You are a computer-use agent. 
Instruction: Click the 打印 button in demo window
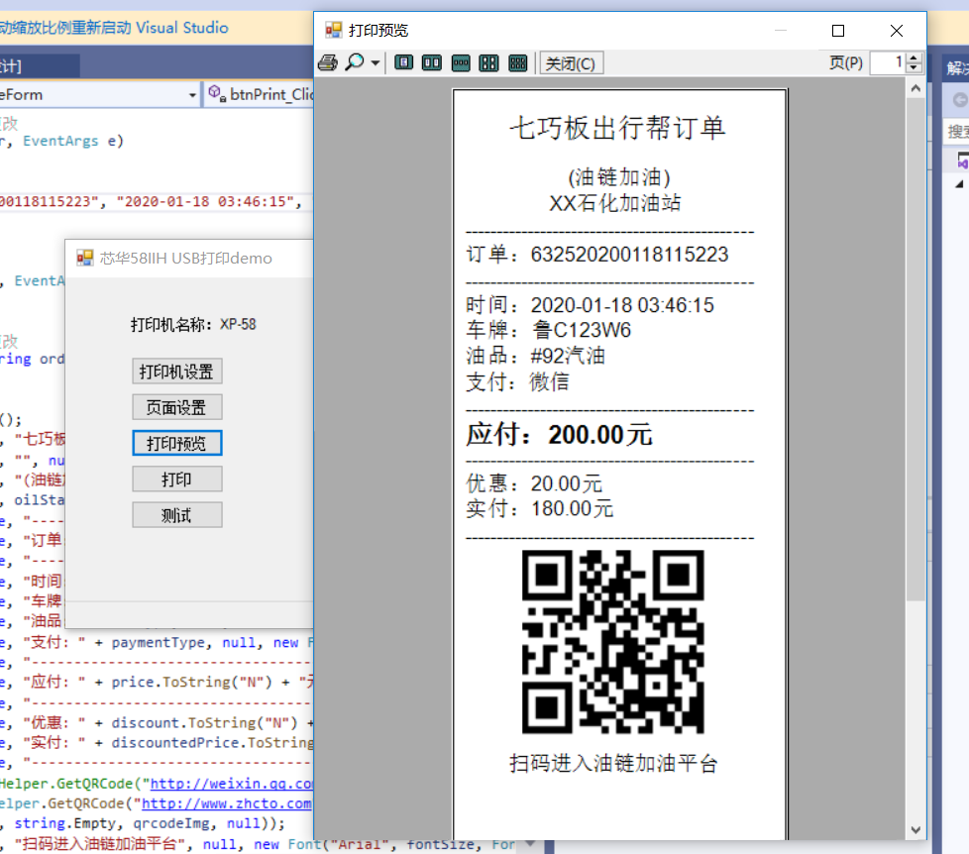[176, 479]
